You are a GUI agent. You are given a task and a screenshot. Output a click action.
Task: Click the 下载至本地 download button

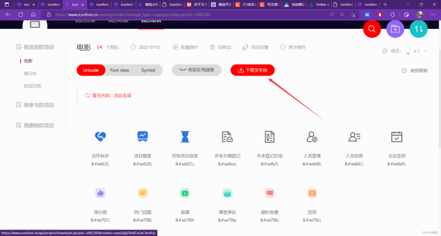pos(253,70)
